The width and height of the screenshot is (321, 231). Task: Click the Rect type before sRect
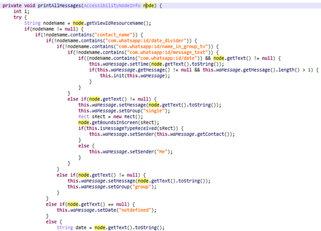(x=84, y=116)
